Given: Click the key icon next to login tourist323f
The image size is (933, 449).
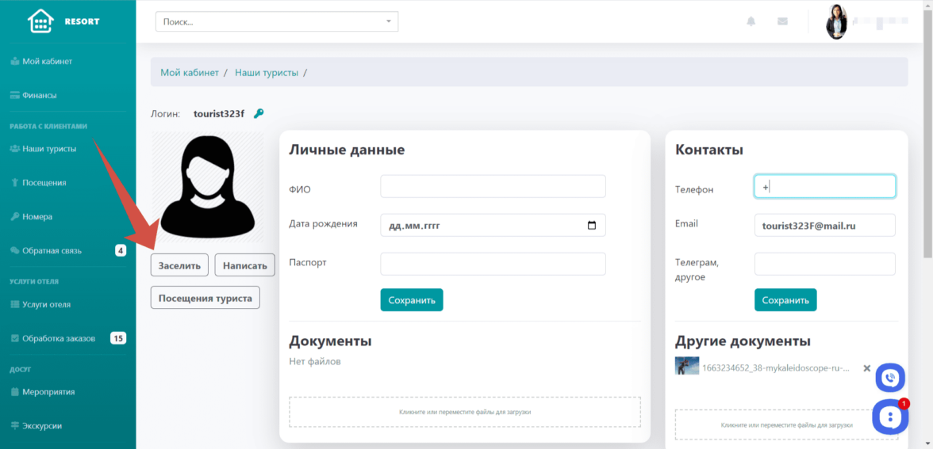Looking at the screenshot, I should (x=259, y=113).
